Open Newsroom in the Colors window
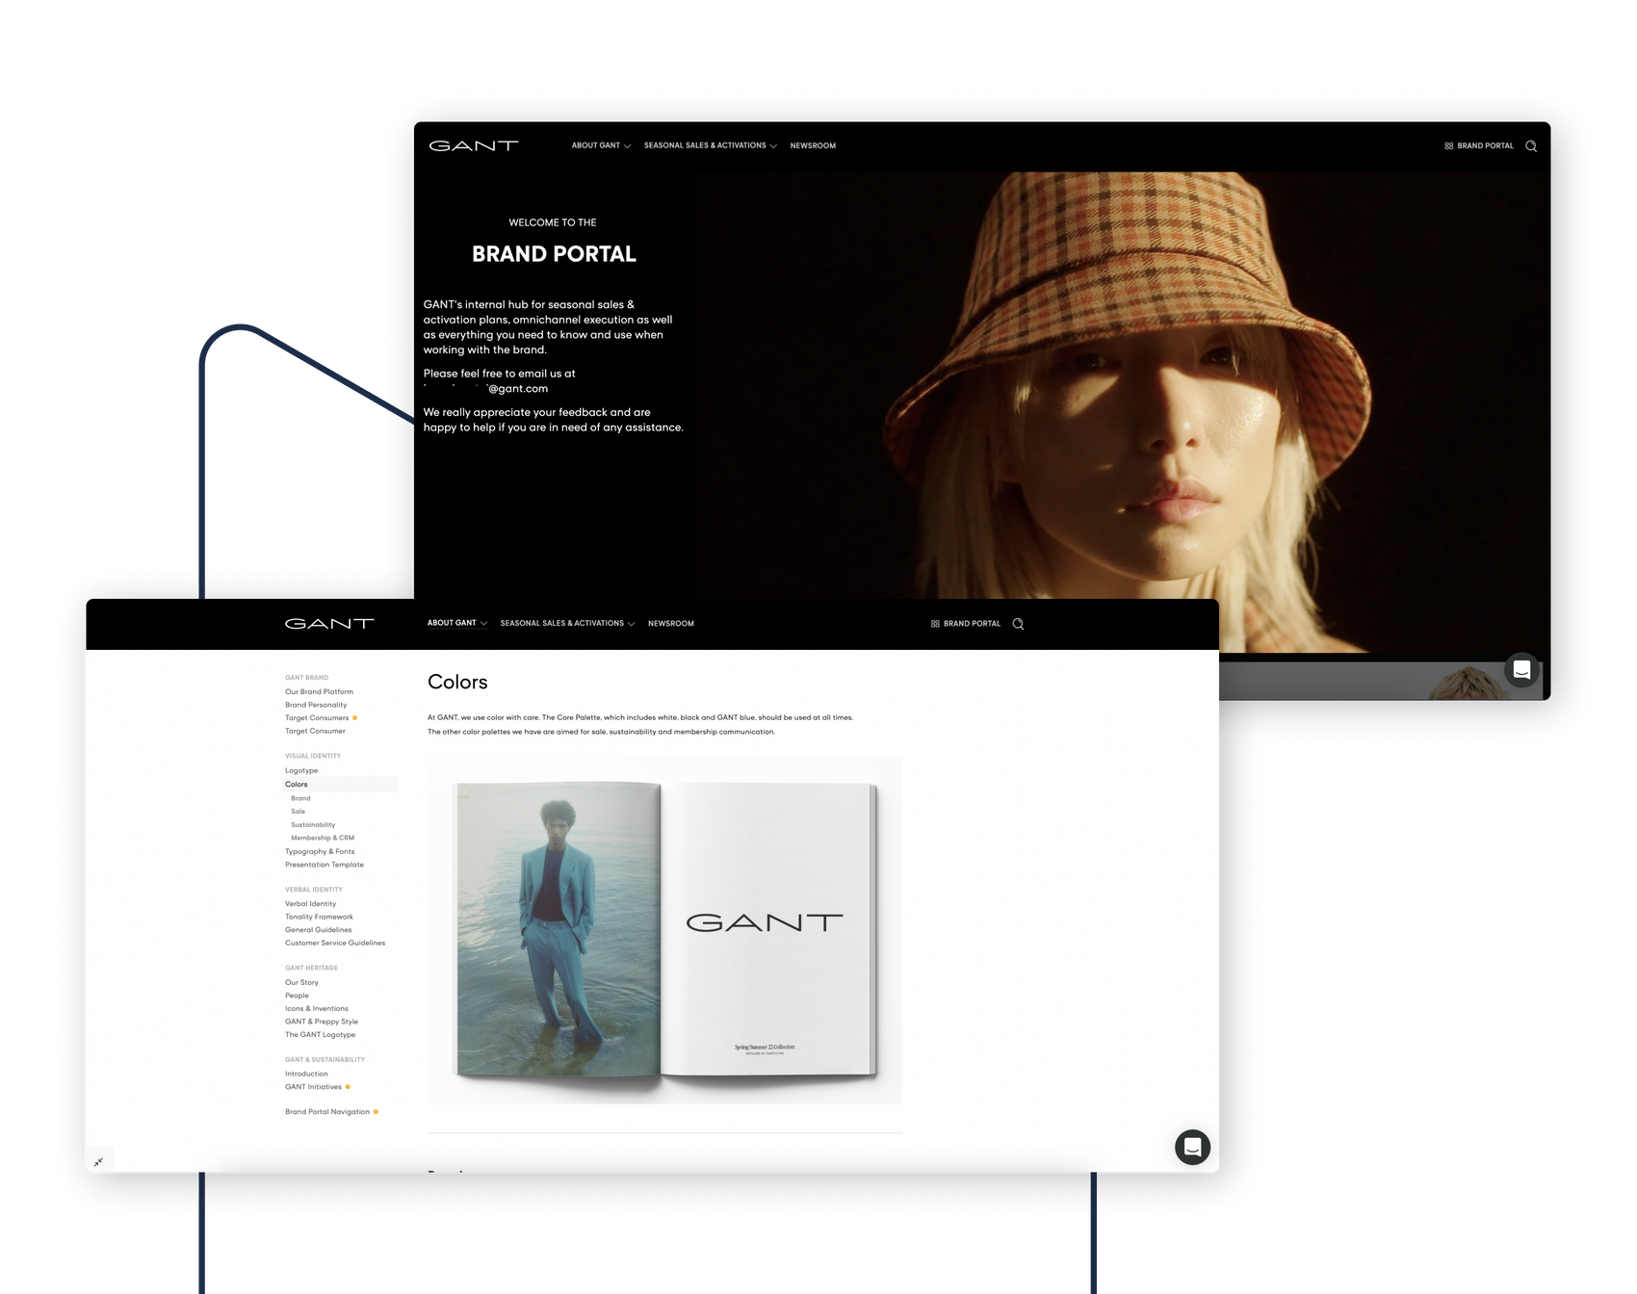This screenshot has height=1294, width=1637. (671, 624)
